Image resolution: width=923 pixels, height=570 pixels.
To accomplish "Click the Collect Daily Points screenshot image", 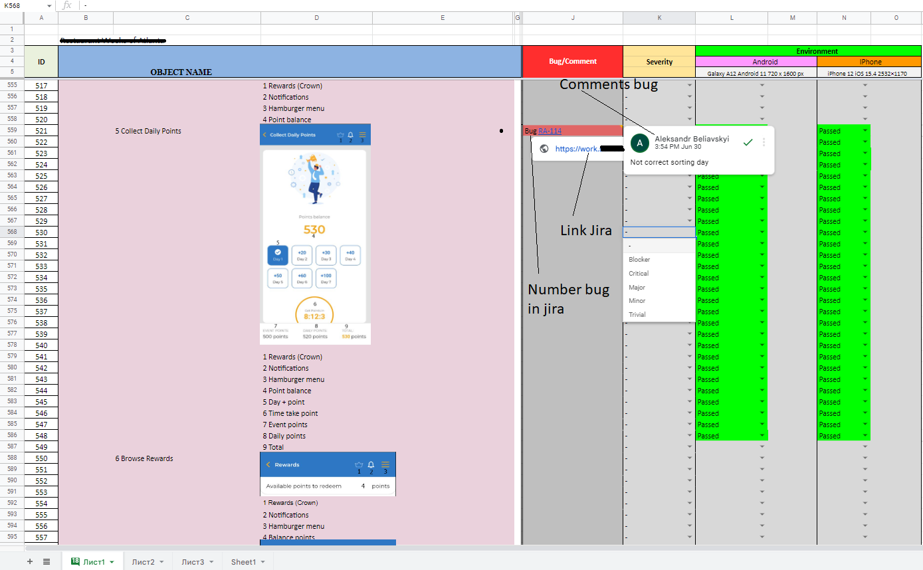I will (x=315, y=234).
